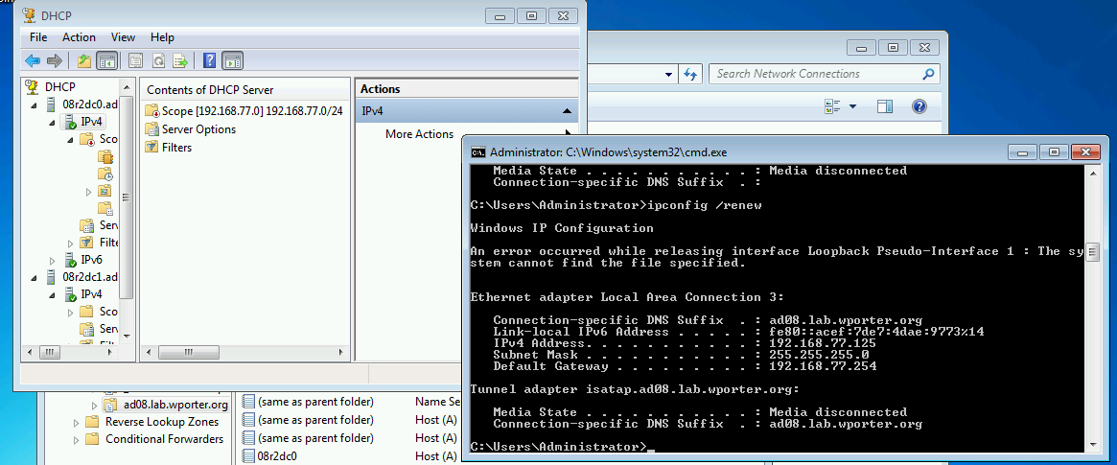Select the 08r2dc0 Host (A) DNS record
This screenshot has width=1117, height=465.
pos(277,456)
